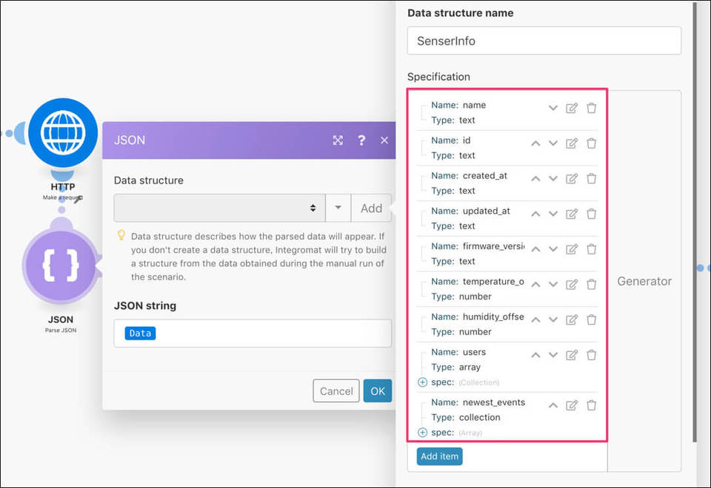Expand JSON dialog to fullscreen

pyautogui.click(x=338, y=140)
